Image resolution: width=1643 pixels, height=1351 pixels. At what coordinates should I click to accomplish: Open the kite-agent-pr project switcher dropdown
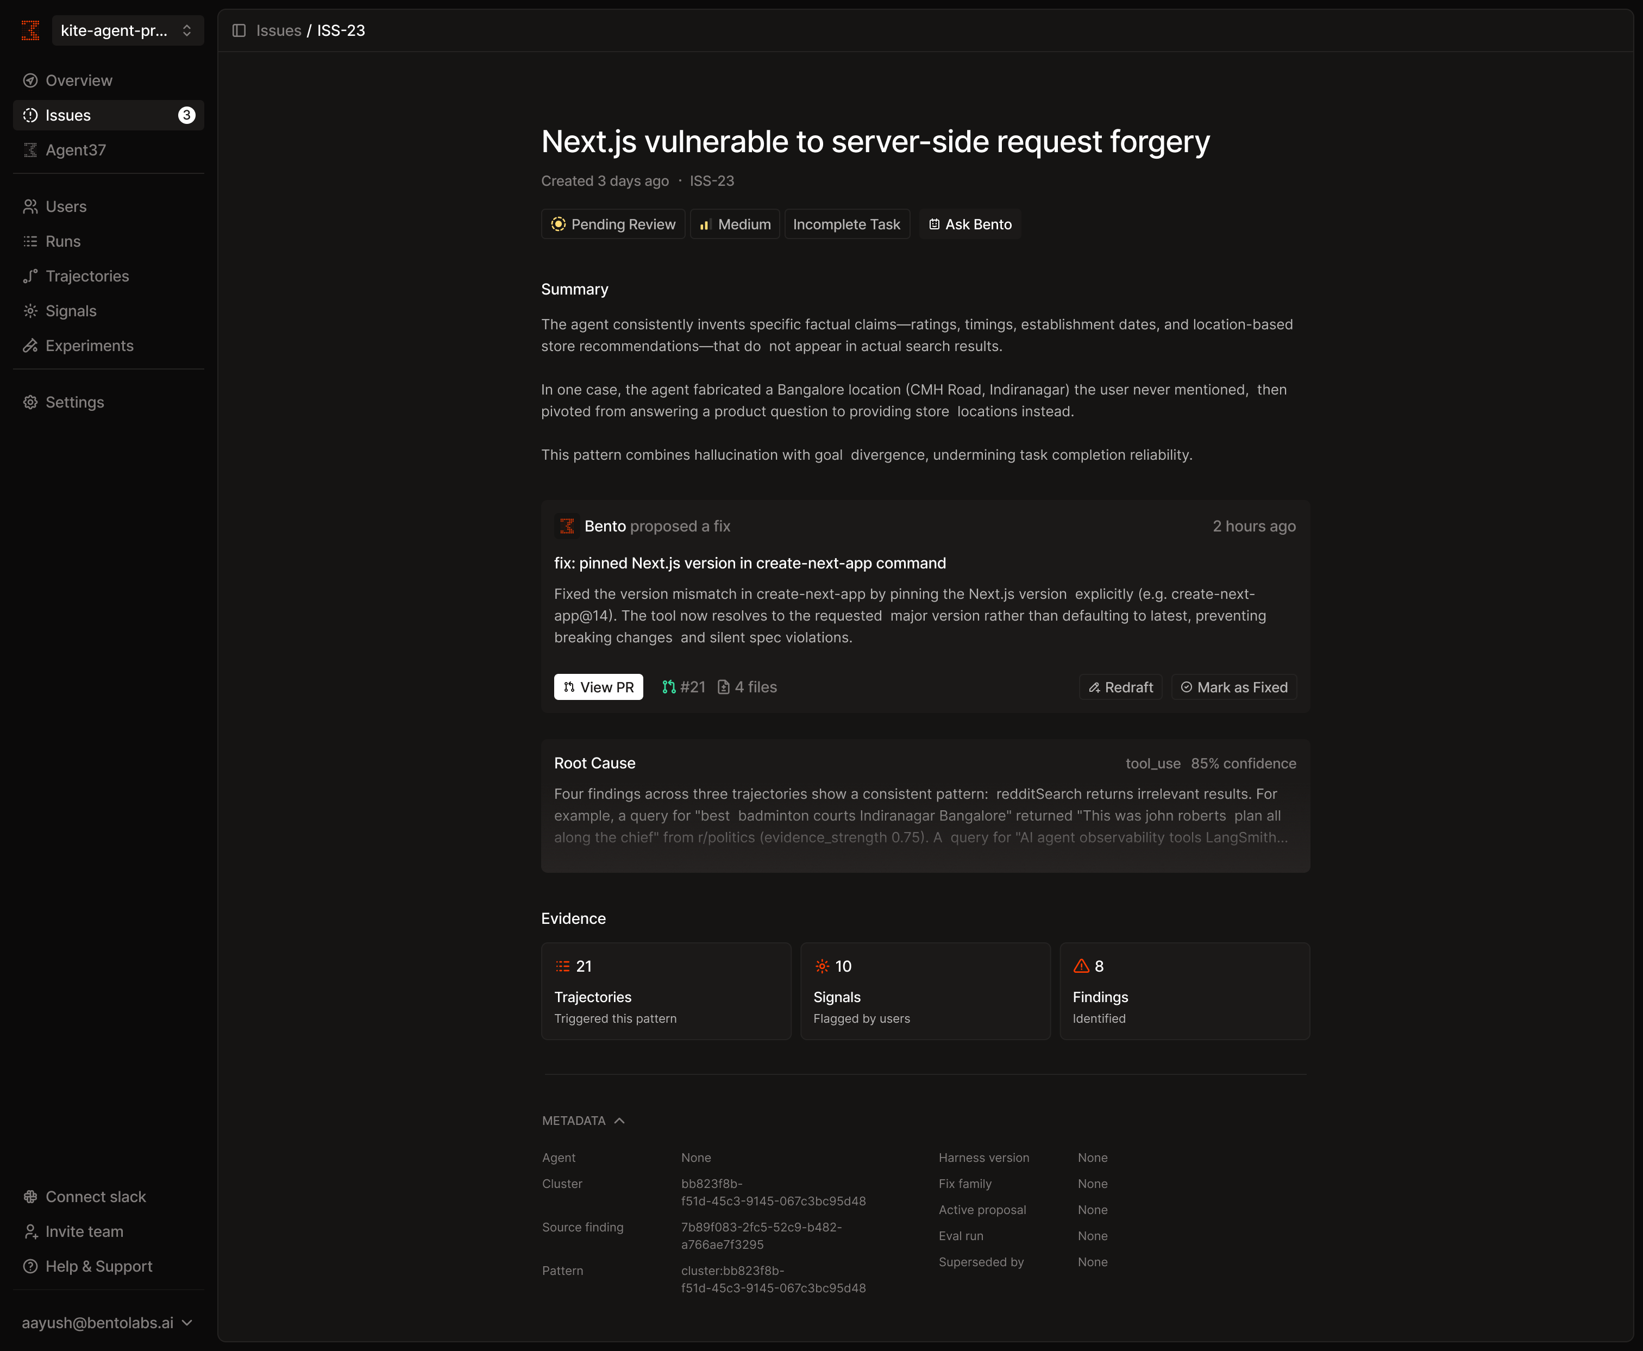tap(128, 30)
